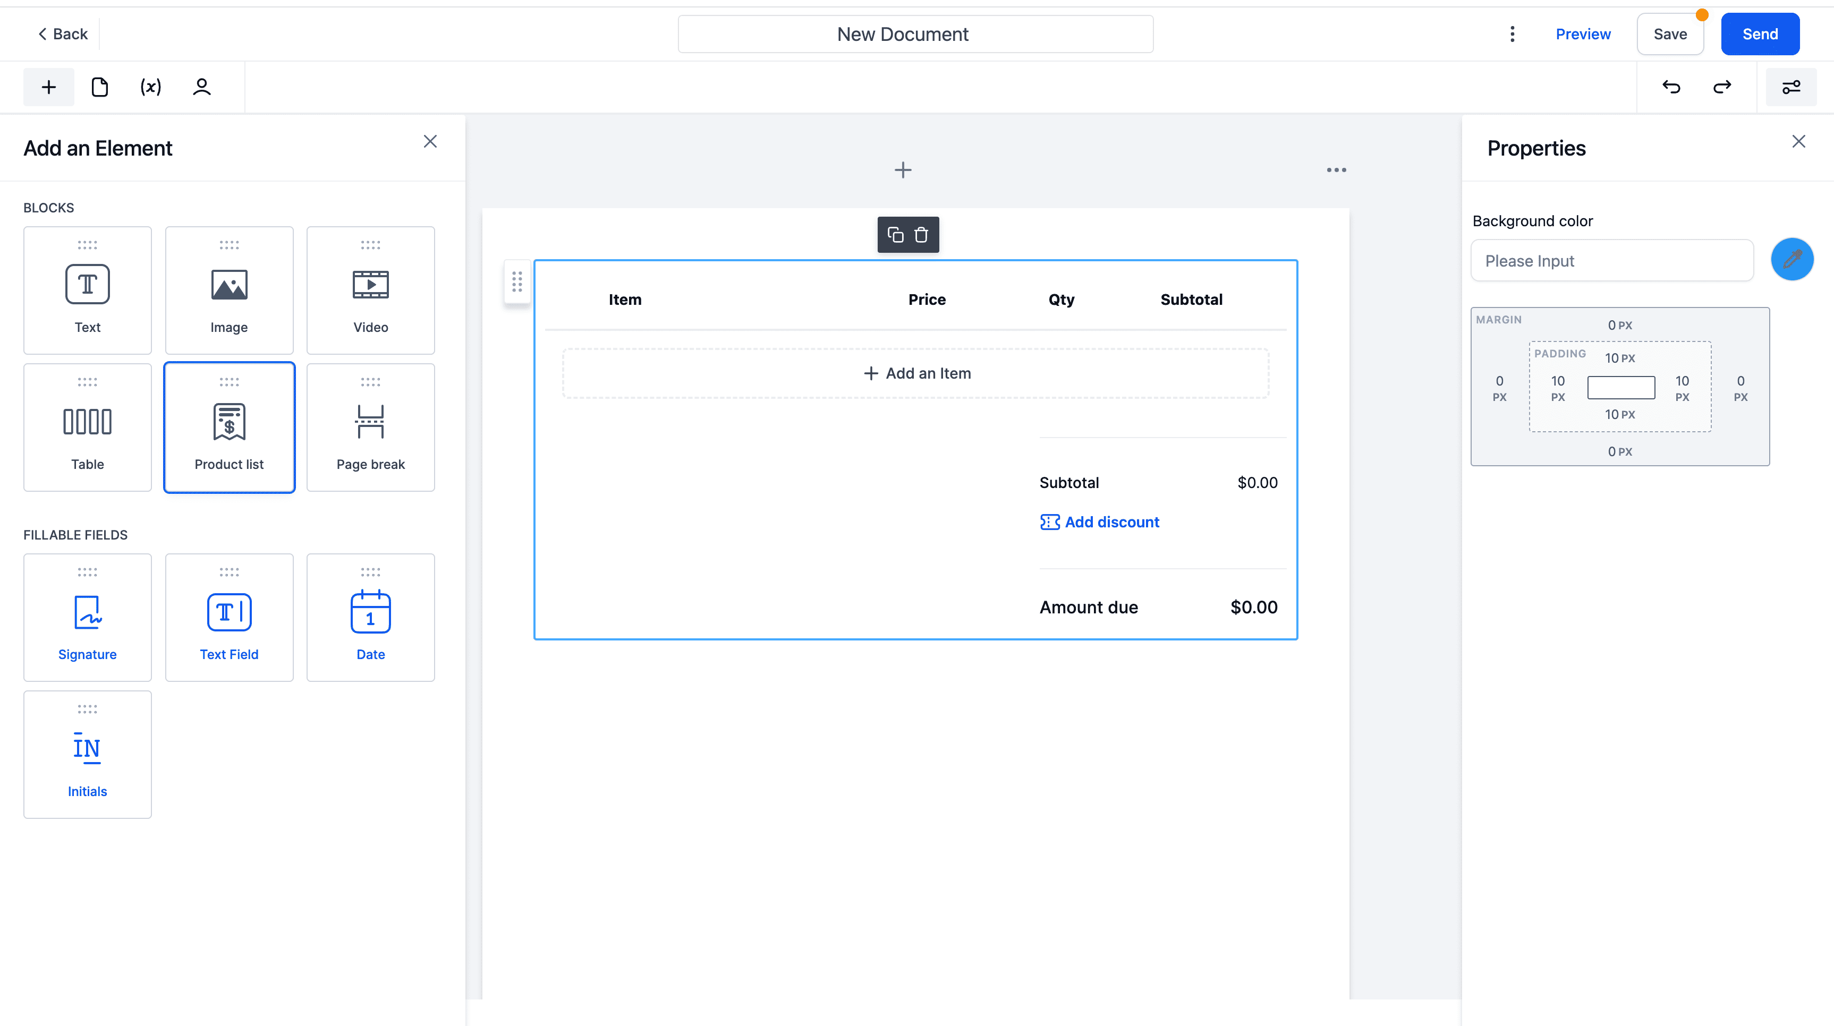The height and width of the screenshot is (1026, 1834).
Task: Select the Text Field fillable field
Action: [230, 618]
